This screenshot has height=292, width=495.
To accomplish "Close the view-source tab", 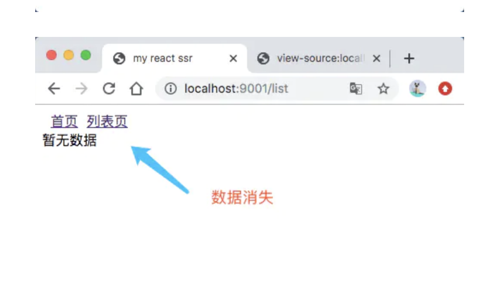I will click(376, 58).
